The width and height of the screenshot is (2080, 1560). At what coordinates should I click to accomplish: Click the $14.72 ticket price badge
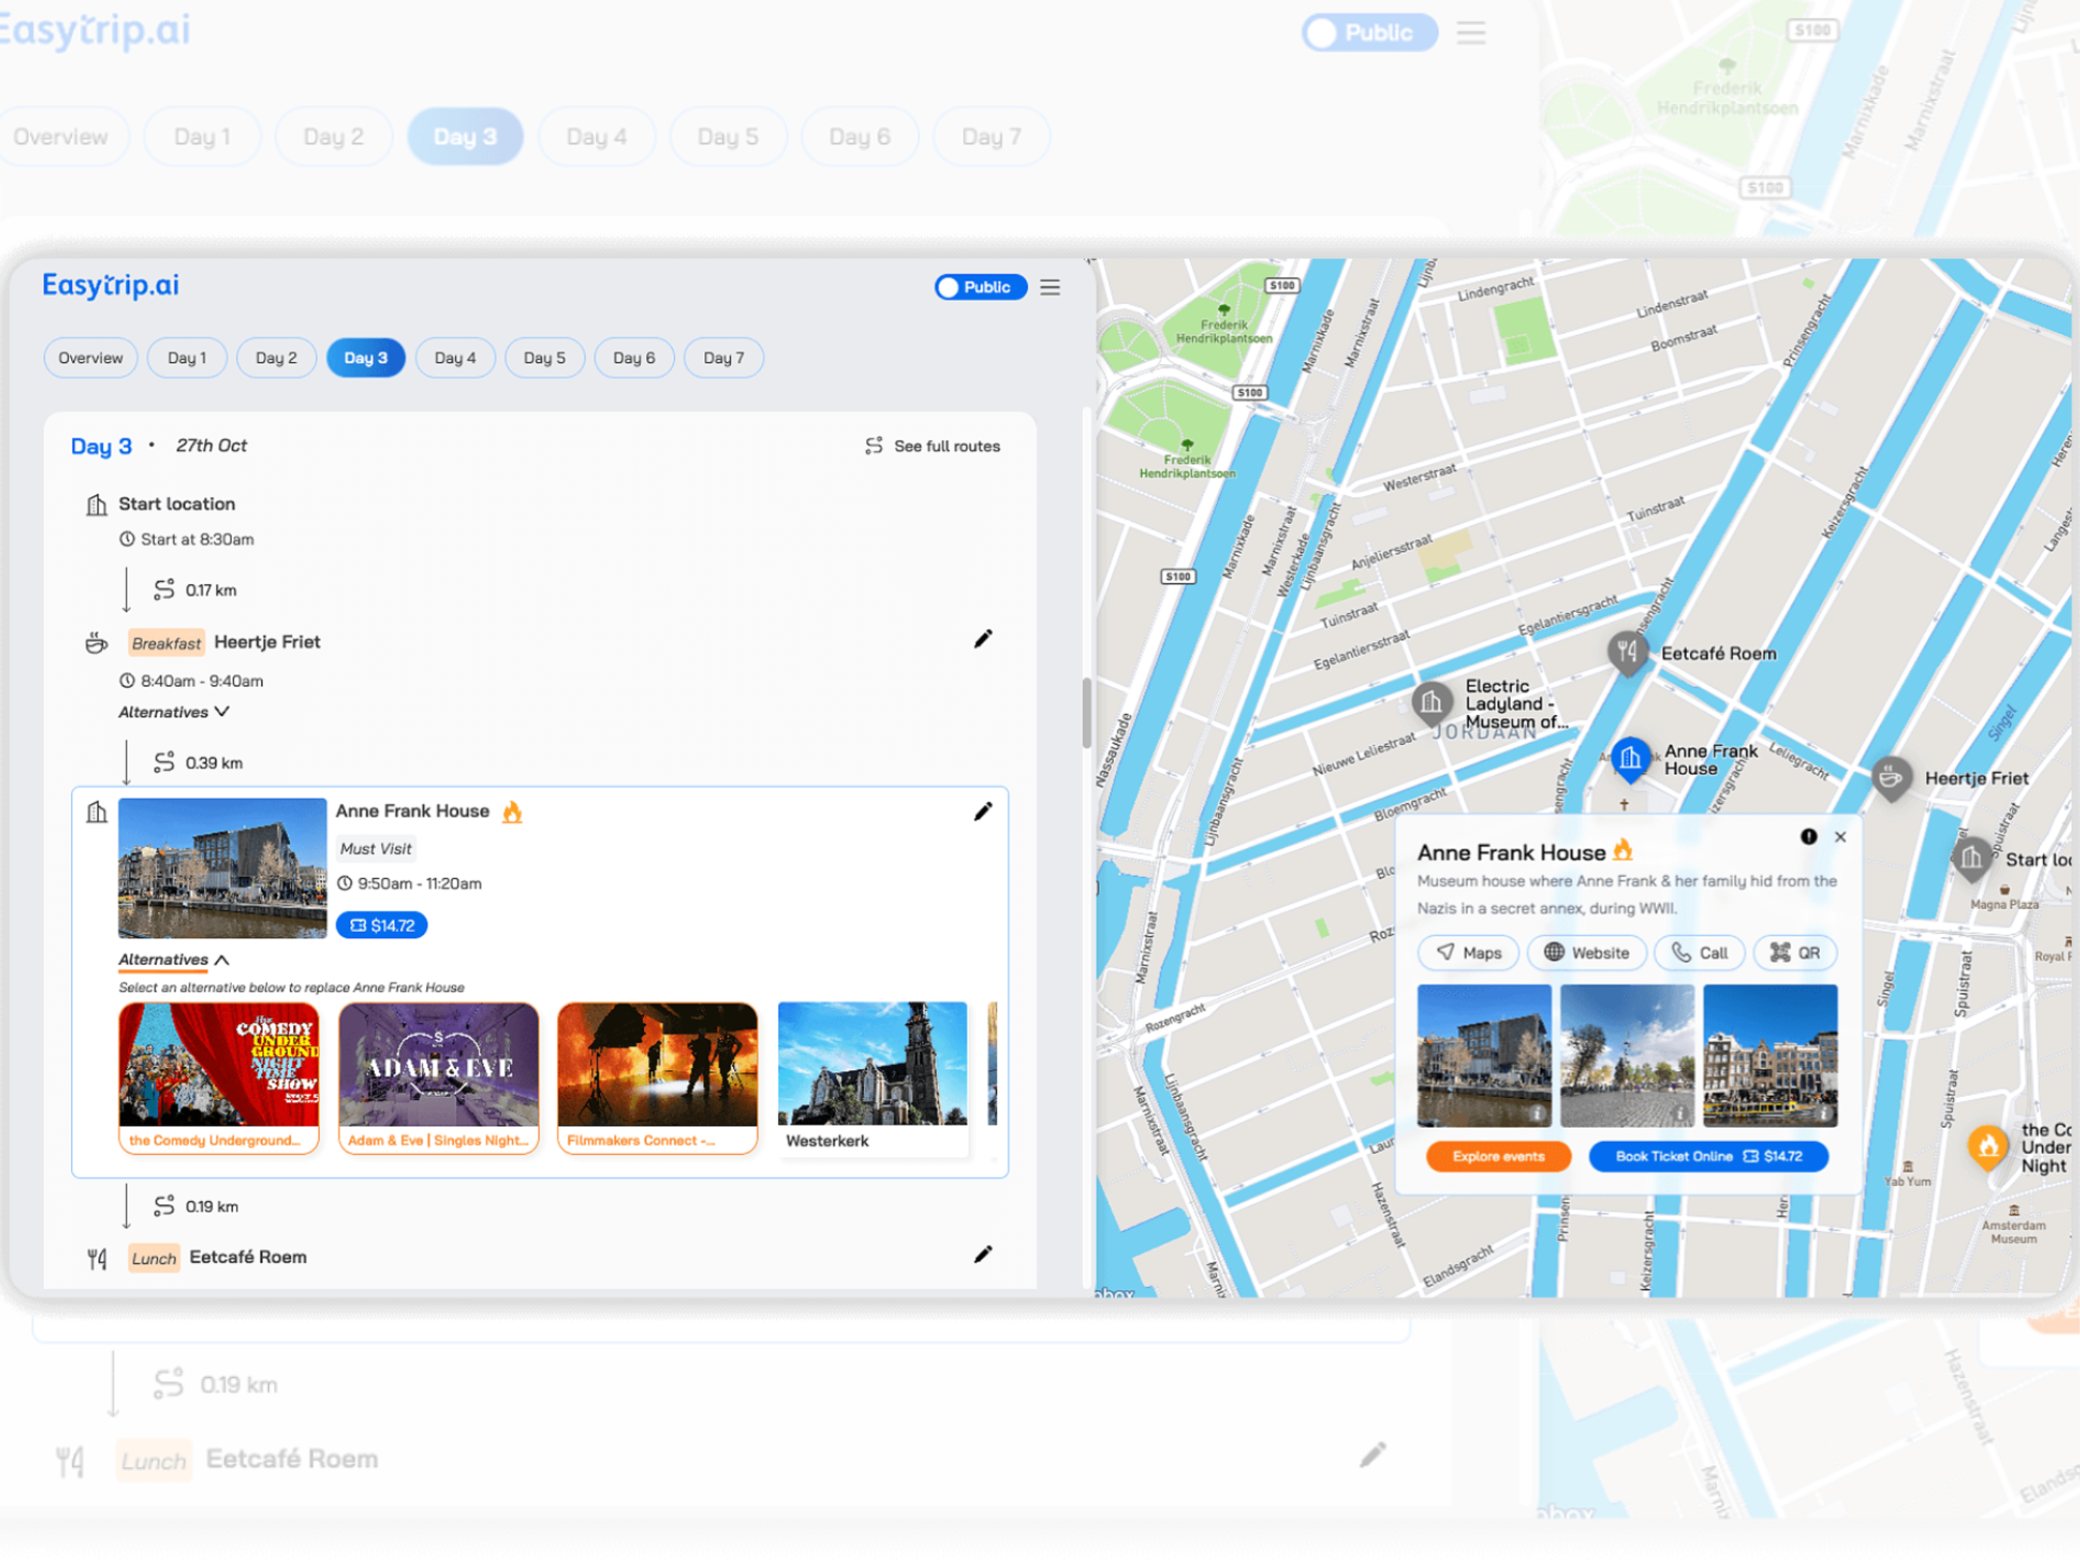[382, 925]
